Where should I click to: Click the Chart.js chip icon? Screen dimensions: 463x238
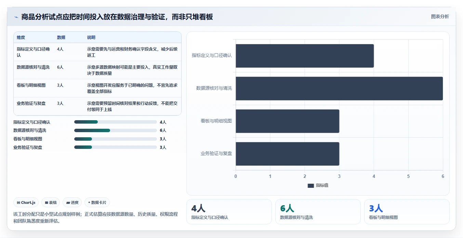[x=18, y=202]
